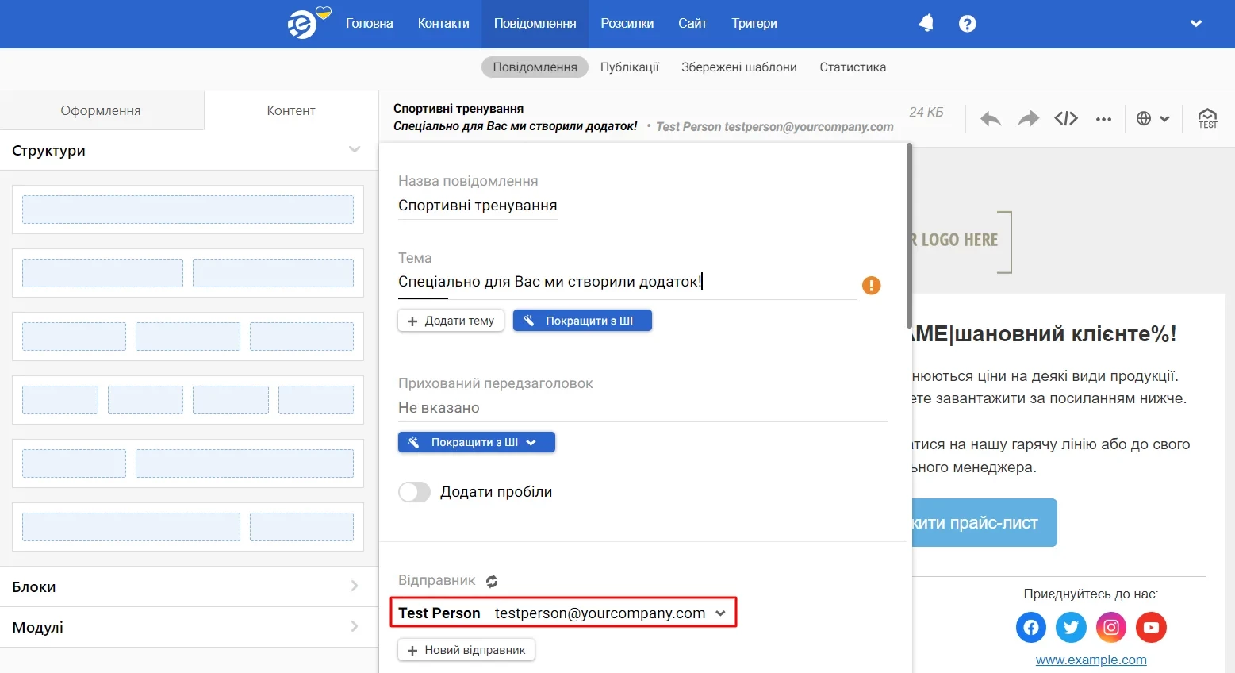Open the notifications bell
This screenshot has height=673, width=1235.
[926, 24]
